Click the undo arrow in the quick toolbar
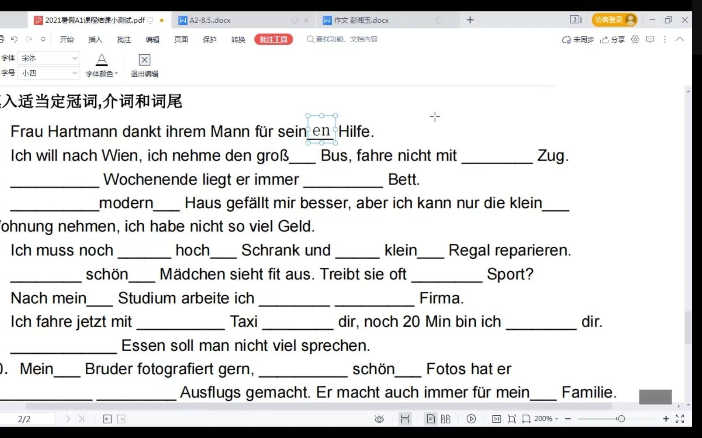The image size is (702, 438). click(14, 39)
